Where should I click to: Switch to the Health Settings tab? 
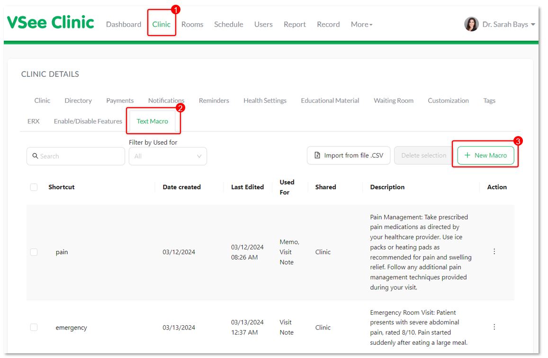(265, 101)
